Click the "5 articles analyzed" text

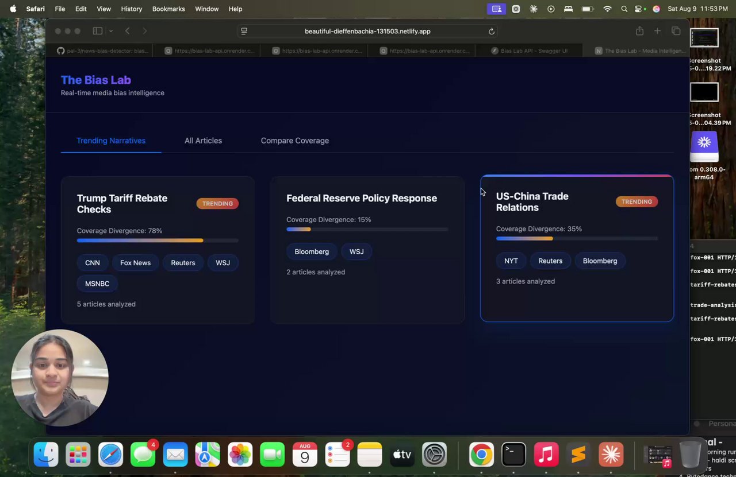[x=106, y=304]
